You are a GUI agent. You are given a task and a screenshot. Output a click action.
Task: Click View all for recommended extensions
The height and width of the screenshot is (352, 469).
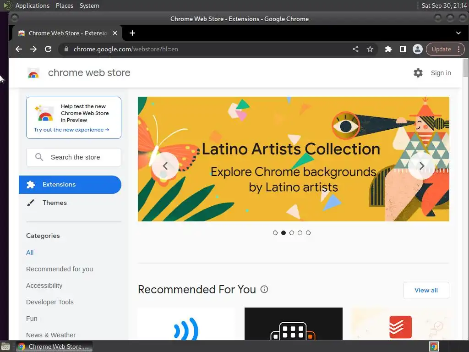[x=426, y=290]
